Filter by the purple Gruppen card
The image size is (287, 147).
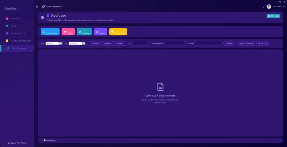pos(101,32)
